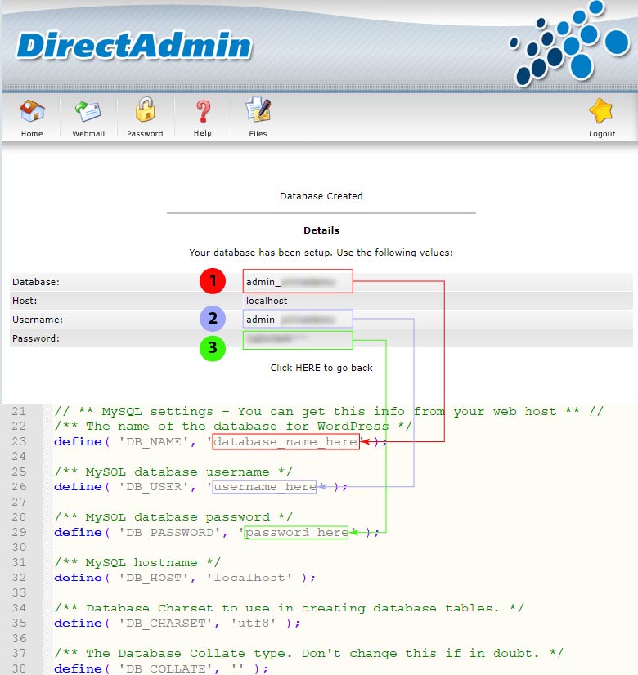Click the Files text label

(x=258, y=134)
